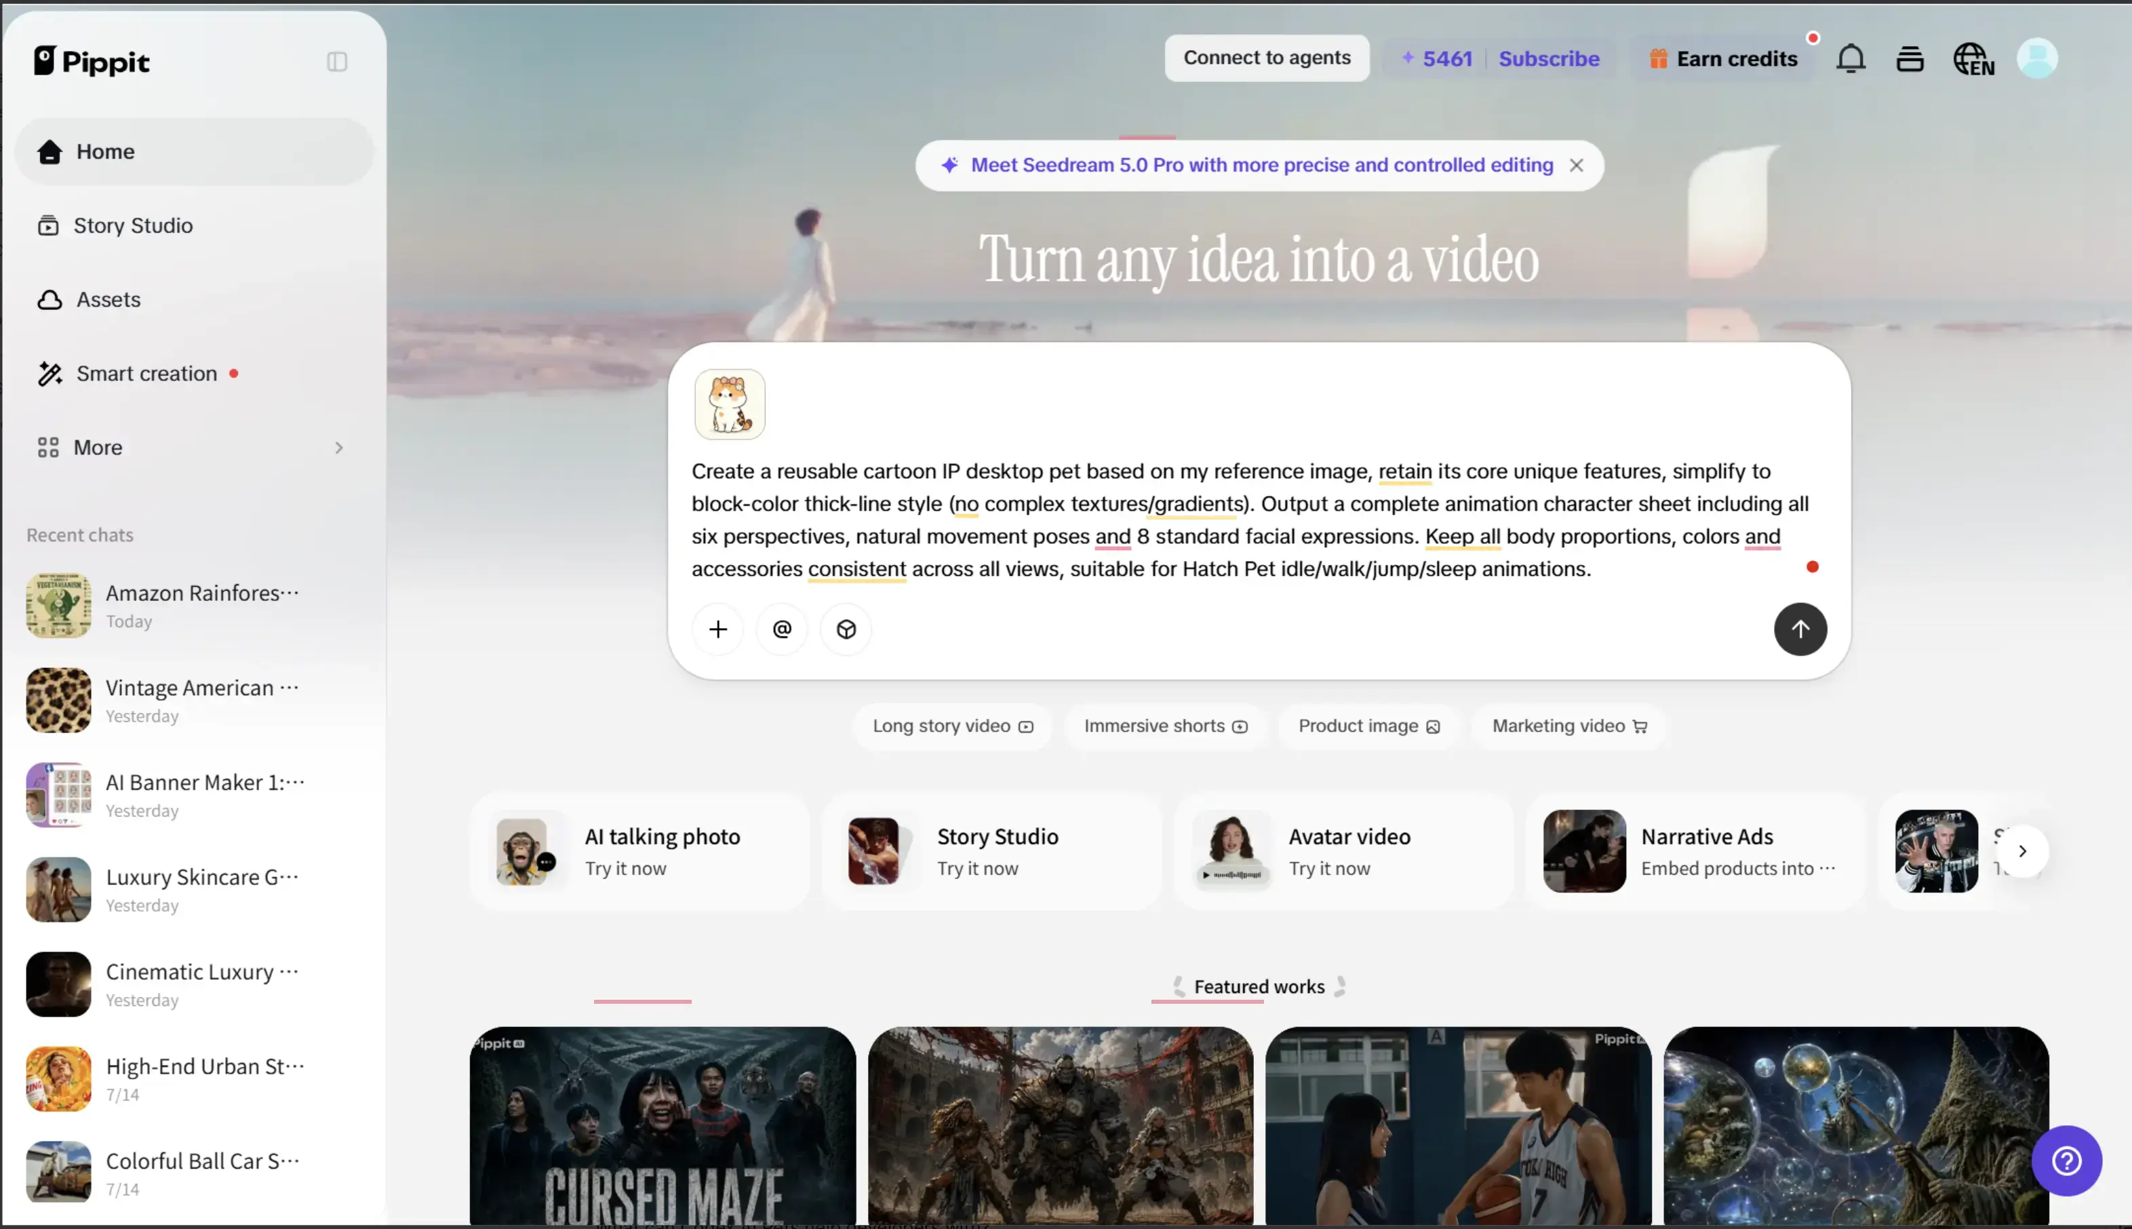
Task: Open the Story Studio Try it now card
Action: (x=991, y=851)
